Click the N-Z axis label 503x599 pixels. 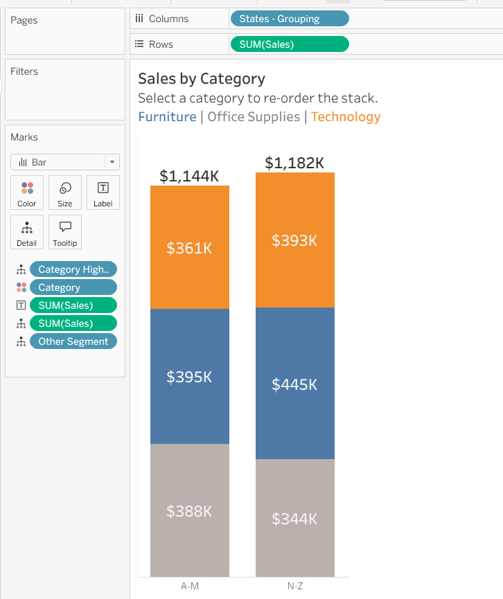coord(295,586)
